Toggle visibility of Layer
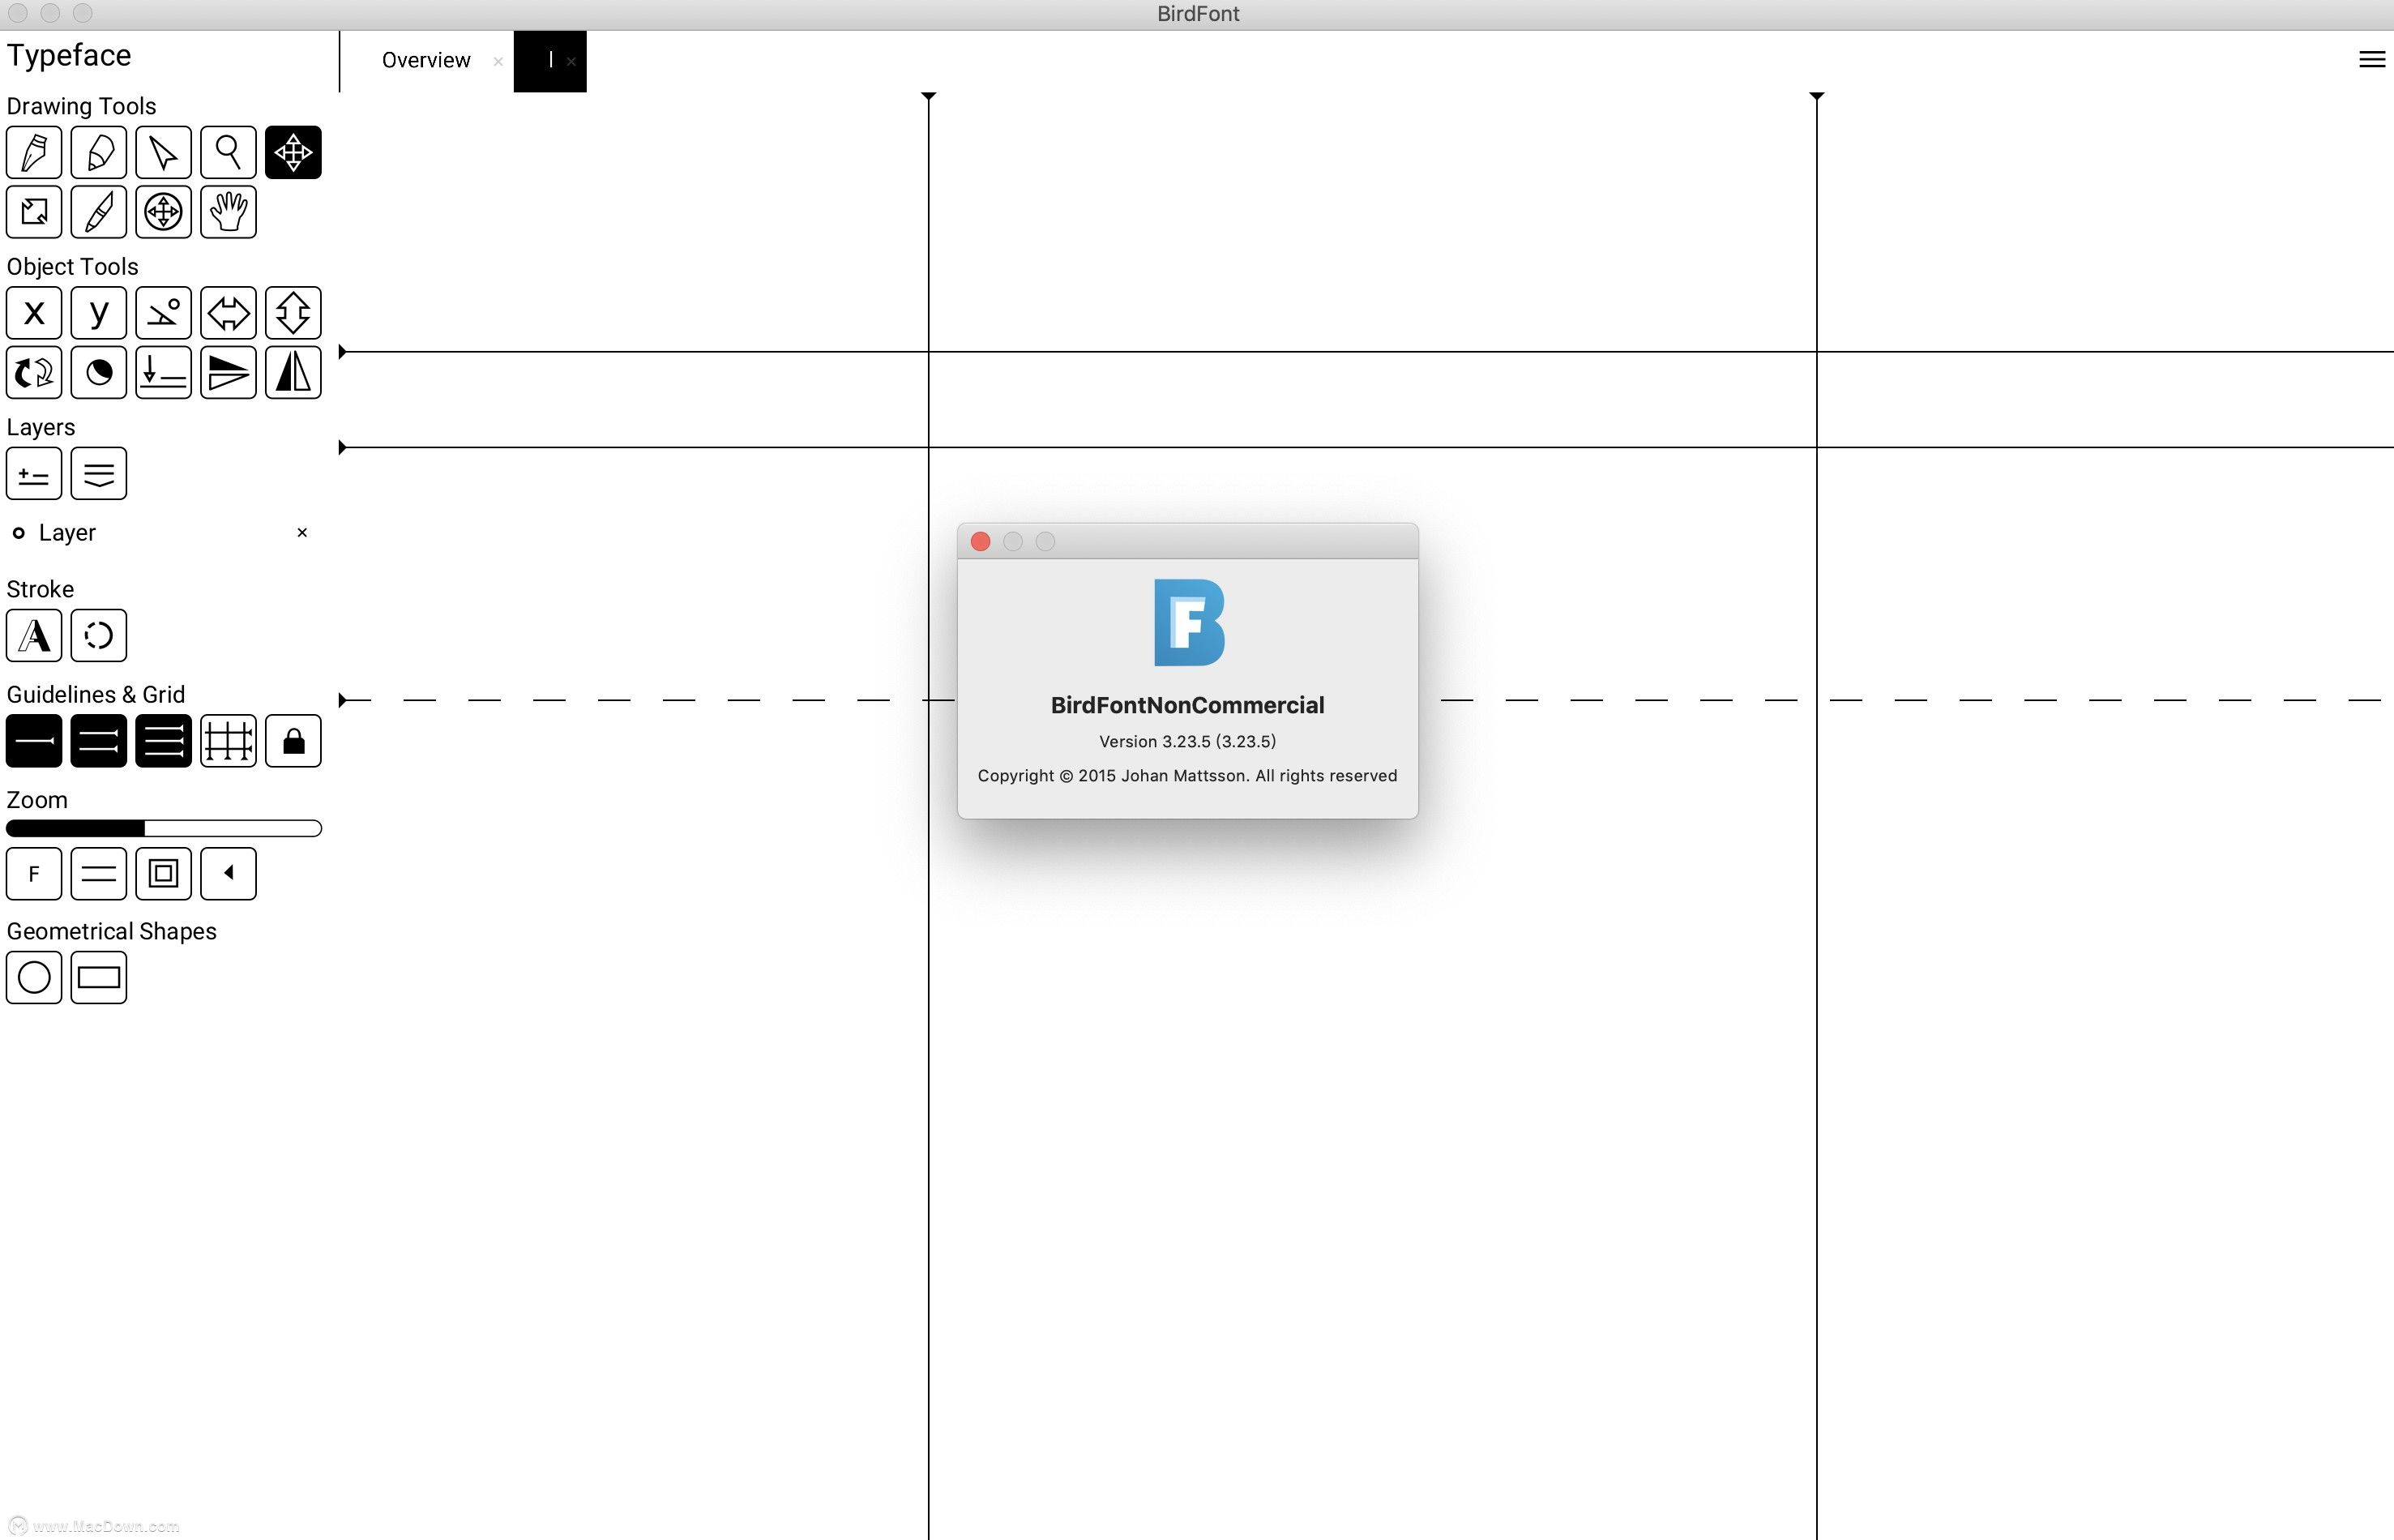The height and width of the screenshot is (1540, 2394). coord(18,533)
